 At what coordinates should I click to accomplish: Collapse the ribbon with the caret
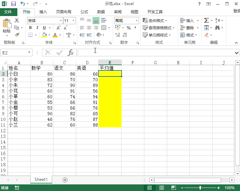click(x=236, y=43)
